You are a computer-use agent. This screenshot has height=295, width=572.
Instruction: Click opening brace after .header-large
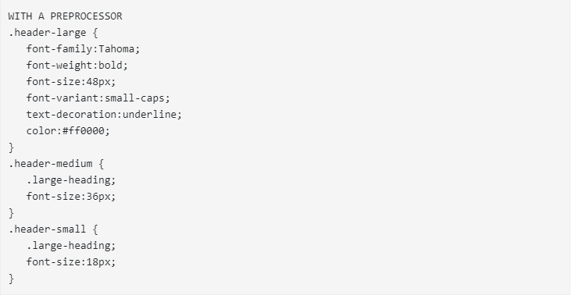click(95, 33)
